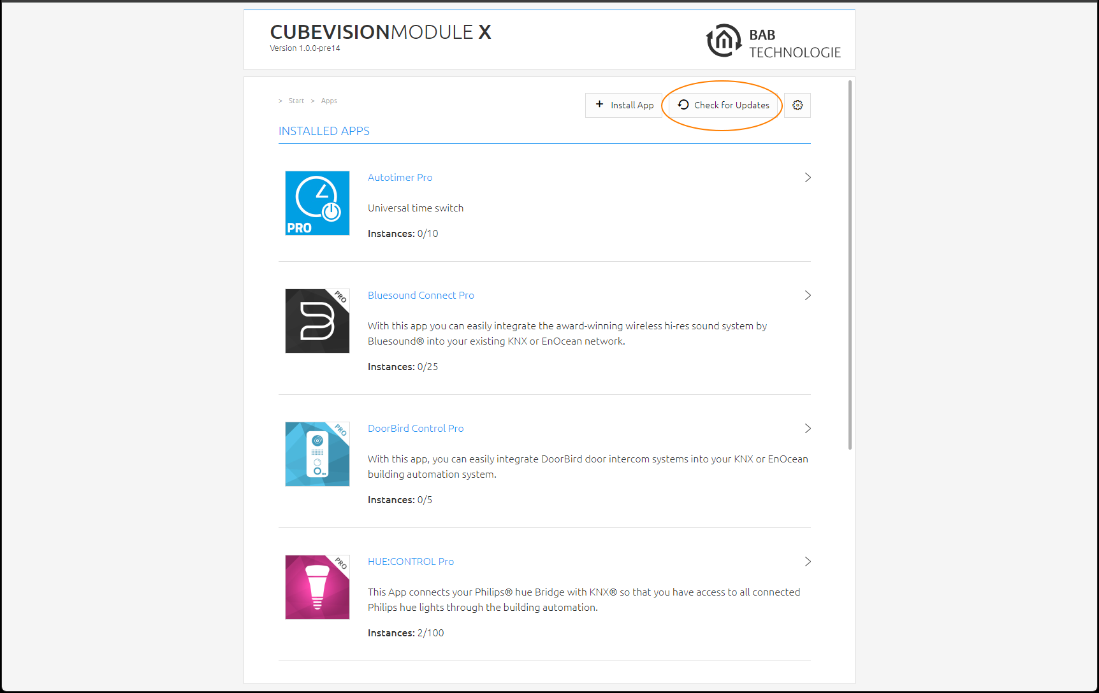Open the HUE:CONTROL Pro link
The image size is (1099, 693).
click(411, 562)
